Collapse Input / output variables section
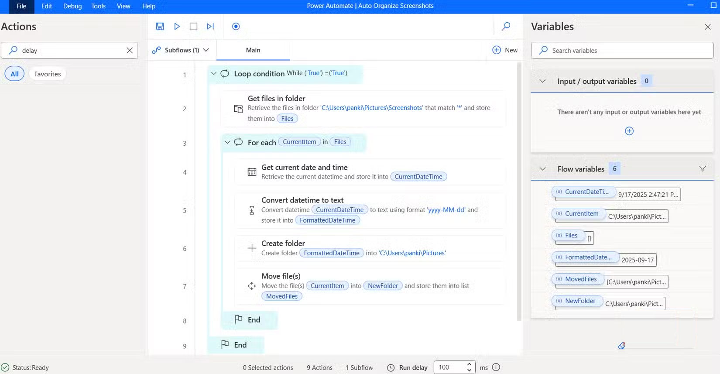This screenshot has width=720, height=374. [542, 81]
